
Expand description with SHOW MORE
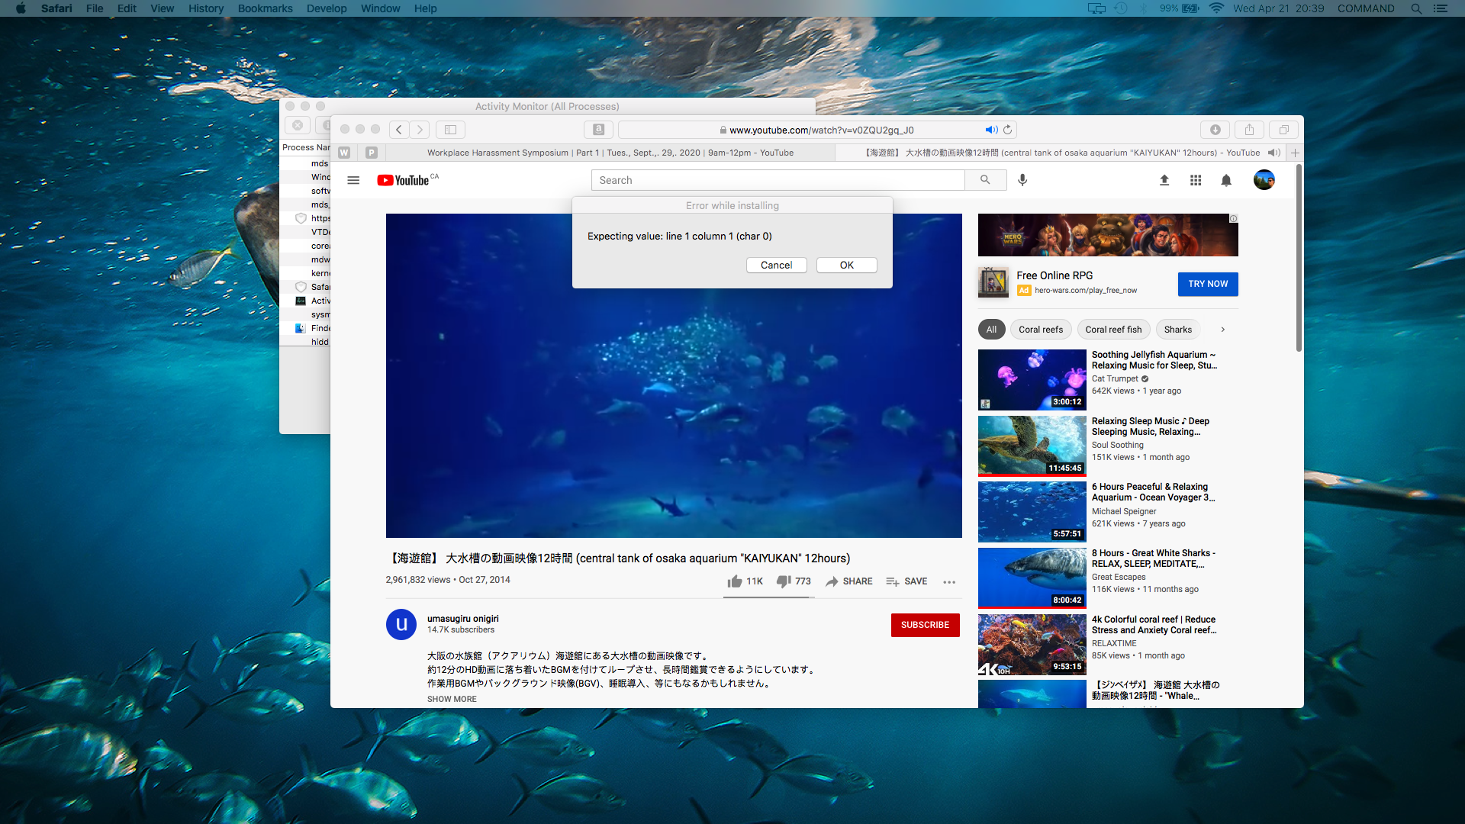tap(452, 699)
